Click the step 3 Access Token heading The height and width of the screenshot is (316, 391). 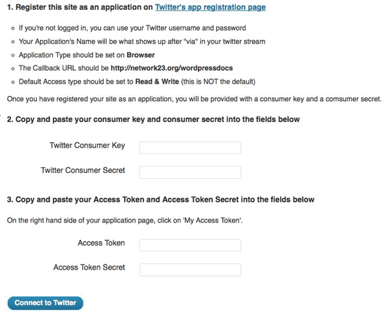tap(160, 200)
